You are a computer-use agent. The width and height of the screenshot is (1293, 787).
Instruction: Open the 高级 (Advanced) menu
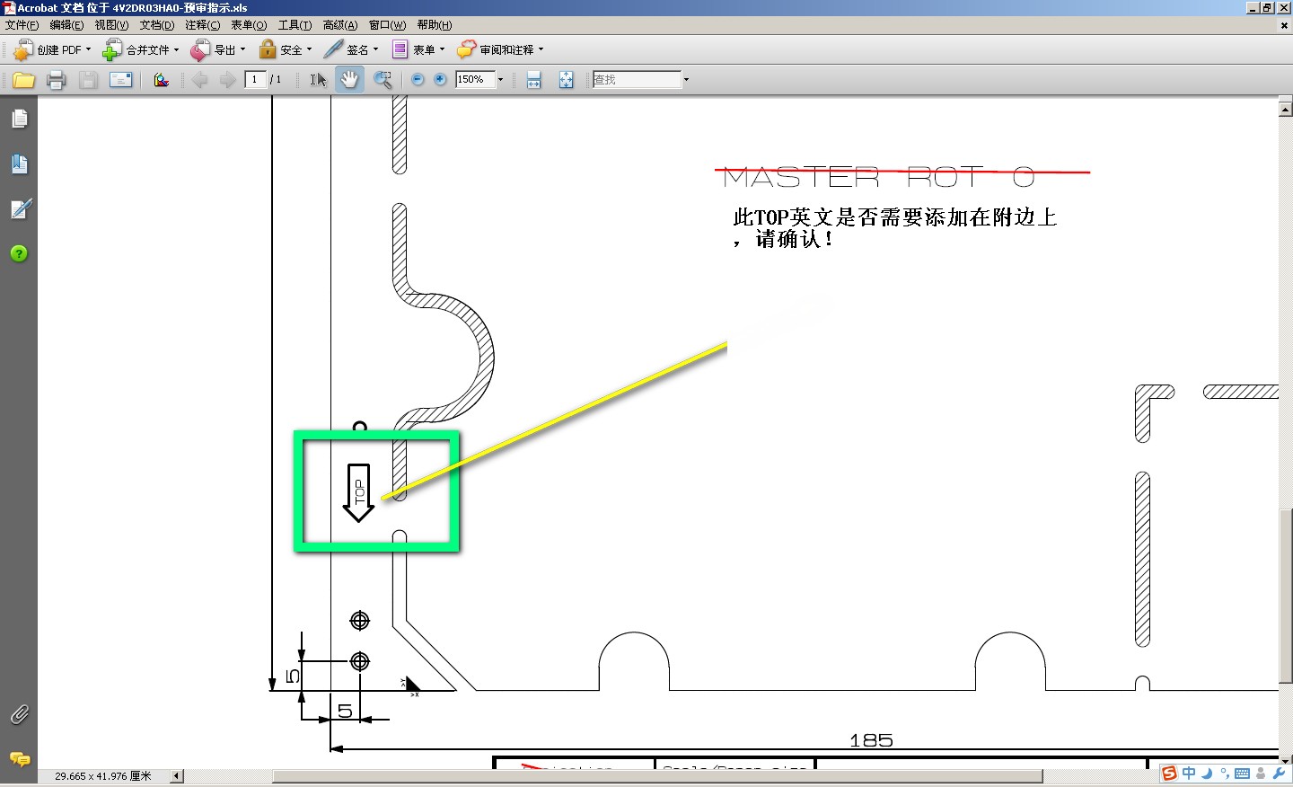click(x=340, y=25)
